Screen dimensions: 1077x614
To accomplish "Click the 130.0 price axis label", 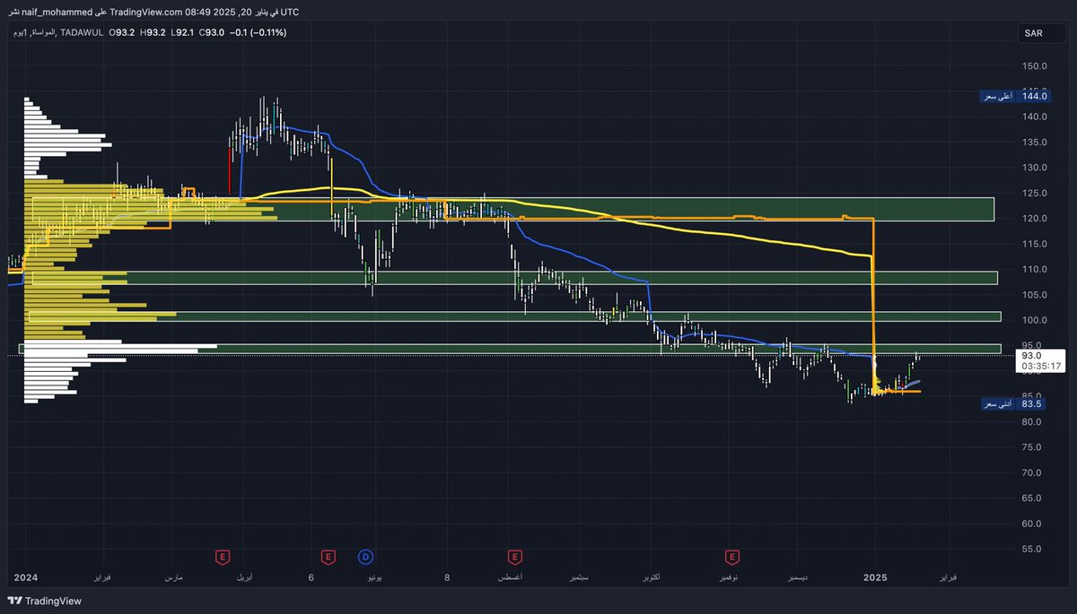I will [1035, 168].
